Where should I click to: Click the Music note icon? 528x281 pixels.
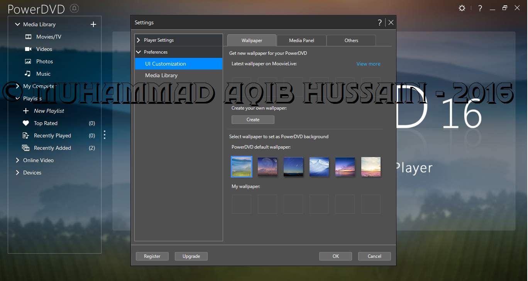click(x=27, y=74)
